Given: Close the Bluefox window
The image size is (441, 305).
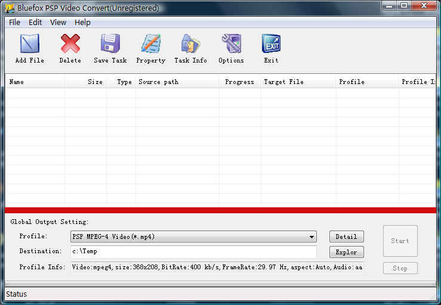Looking at the screenshot, I should pyautogui.click(x=424, y=5).
